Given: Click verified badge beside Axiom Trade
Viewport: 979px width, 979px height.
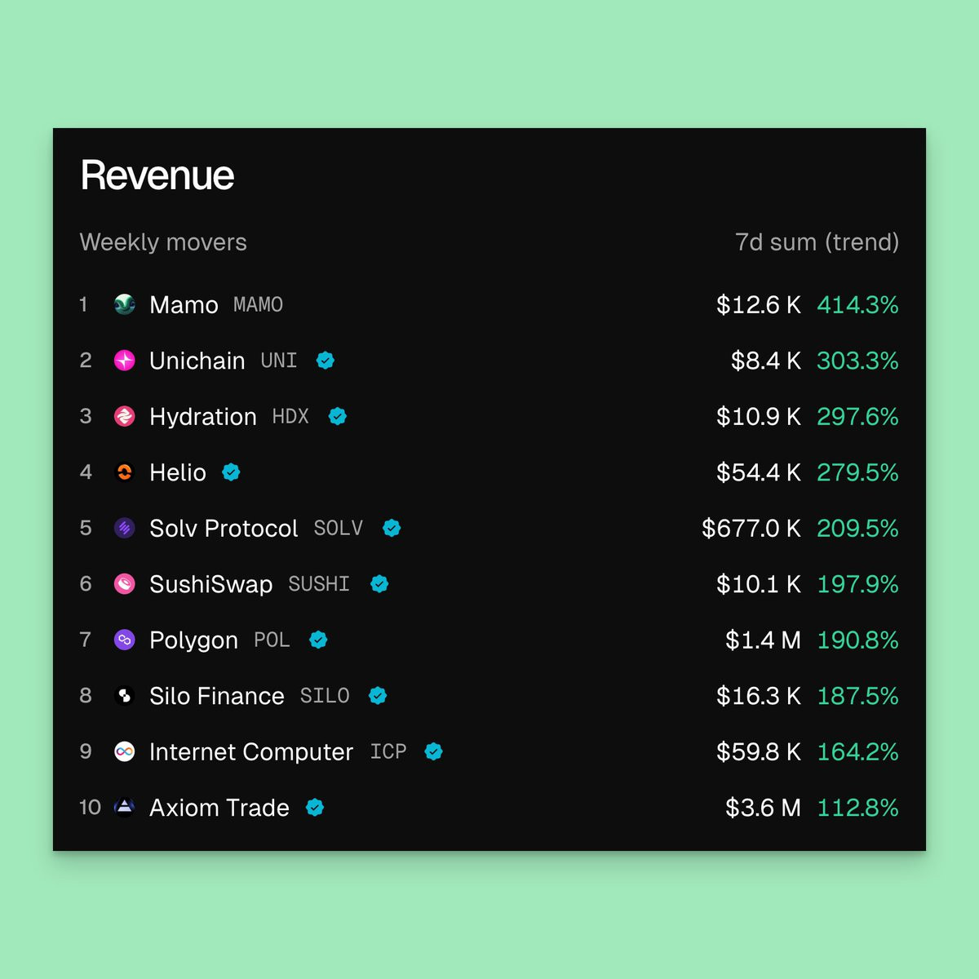Looking at the screenshot, I should pyautogui.click(x=315, y=808).
